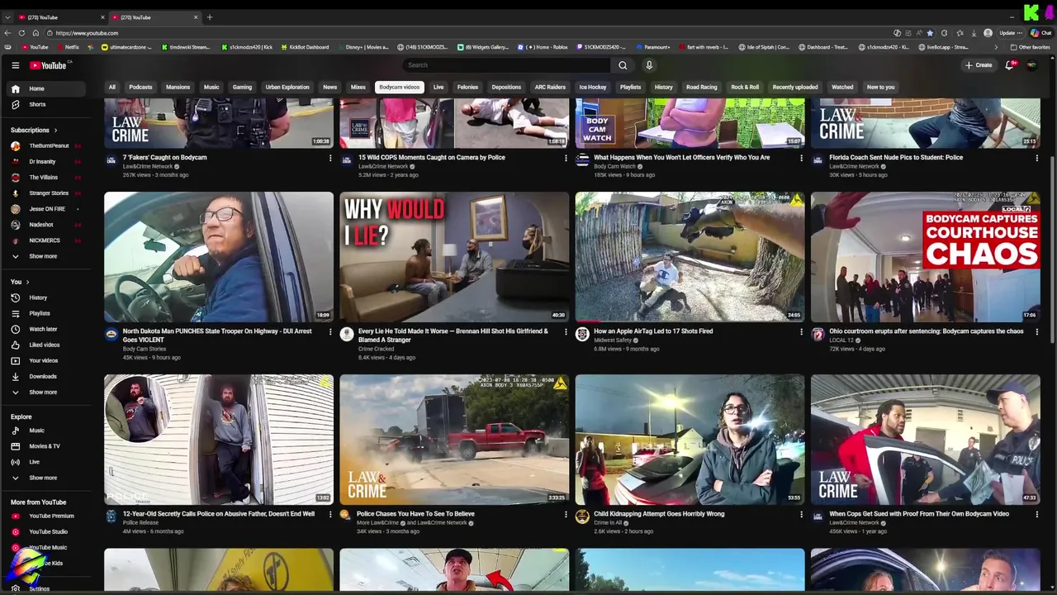Open Movies & TV under Explore
1057x595 pixels.
click(45, 446)
